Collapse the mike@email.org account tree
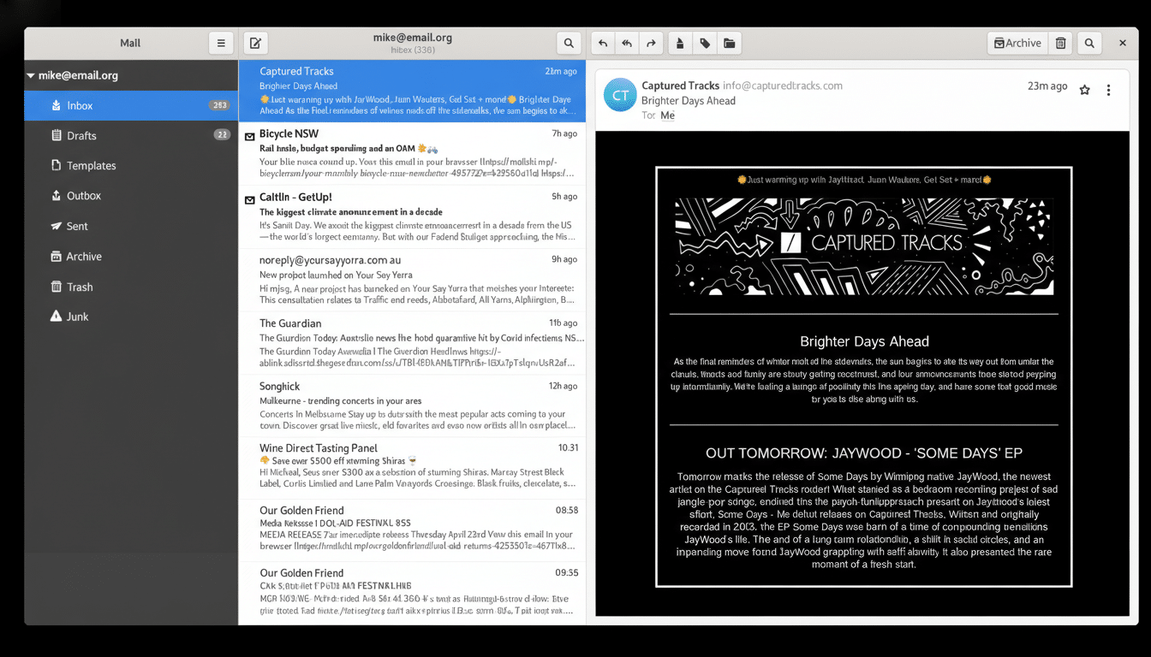This screenshot has height=657, width=1151. point(31,74)
